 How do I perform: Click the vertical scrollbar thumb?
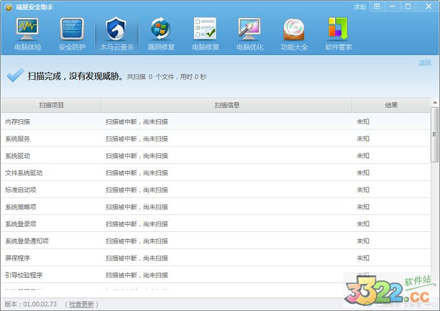pos(435,135)
